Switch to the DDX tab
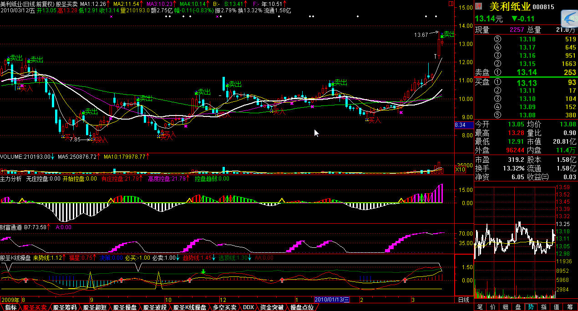578x311 pixels. (x=248, y=307)
